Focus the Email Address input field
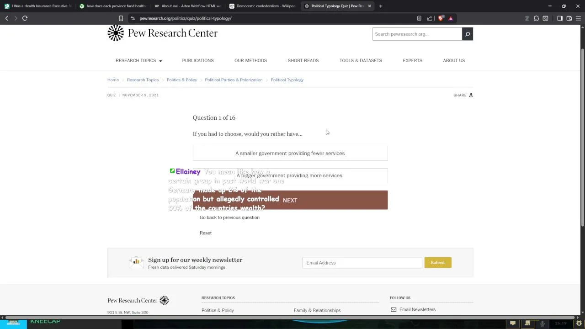 362,263
